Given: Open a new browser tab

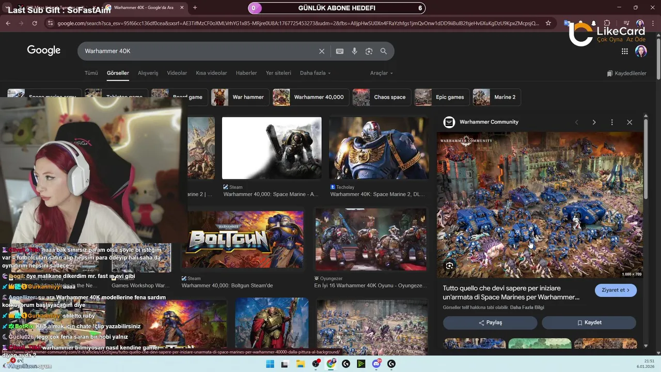Looking at the screenshot, I should click(x=195, y=8).
